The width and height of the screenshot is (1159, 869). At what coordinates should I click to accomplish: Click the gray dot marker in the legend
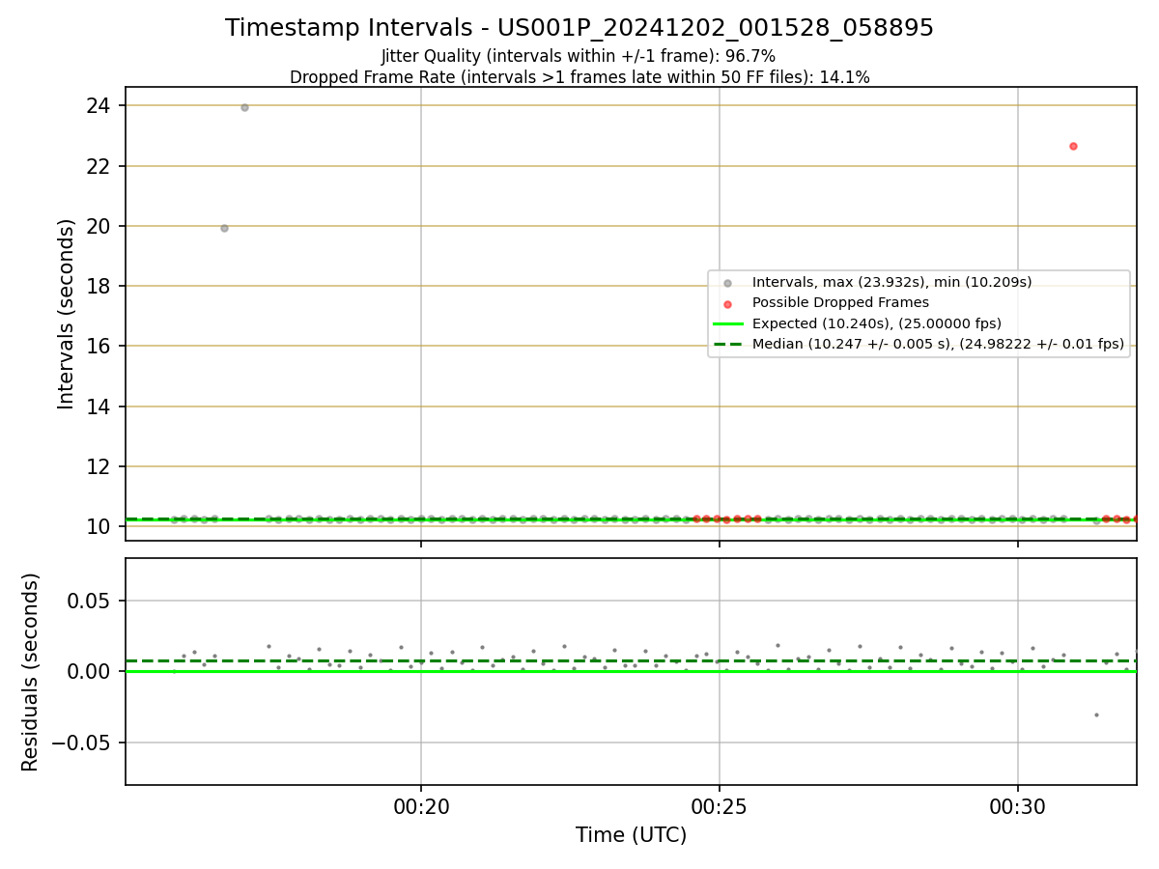click(727, 283)
